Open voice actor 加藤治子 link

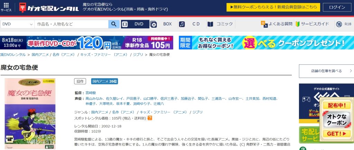click(x=188, y=99)
